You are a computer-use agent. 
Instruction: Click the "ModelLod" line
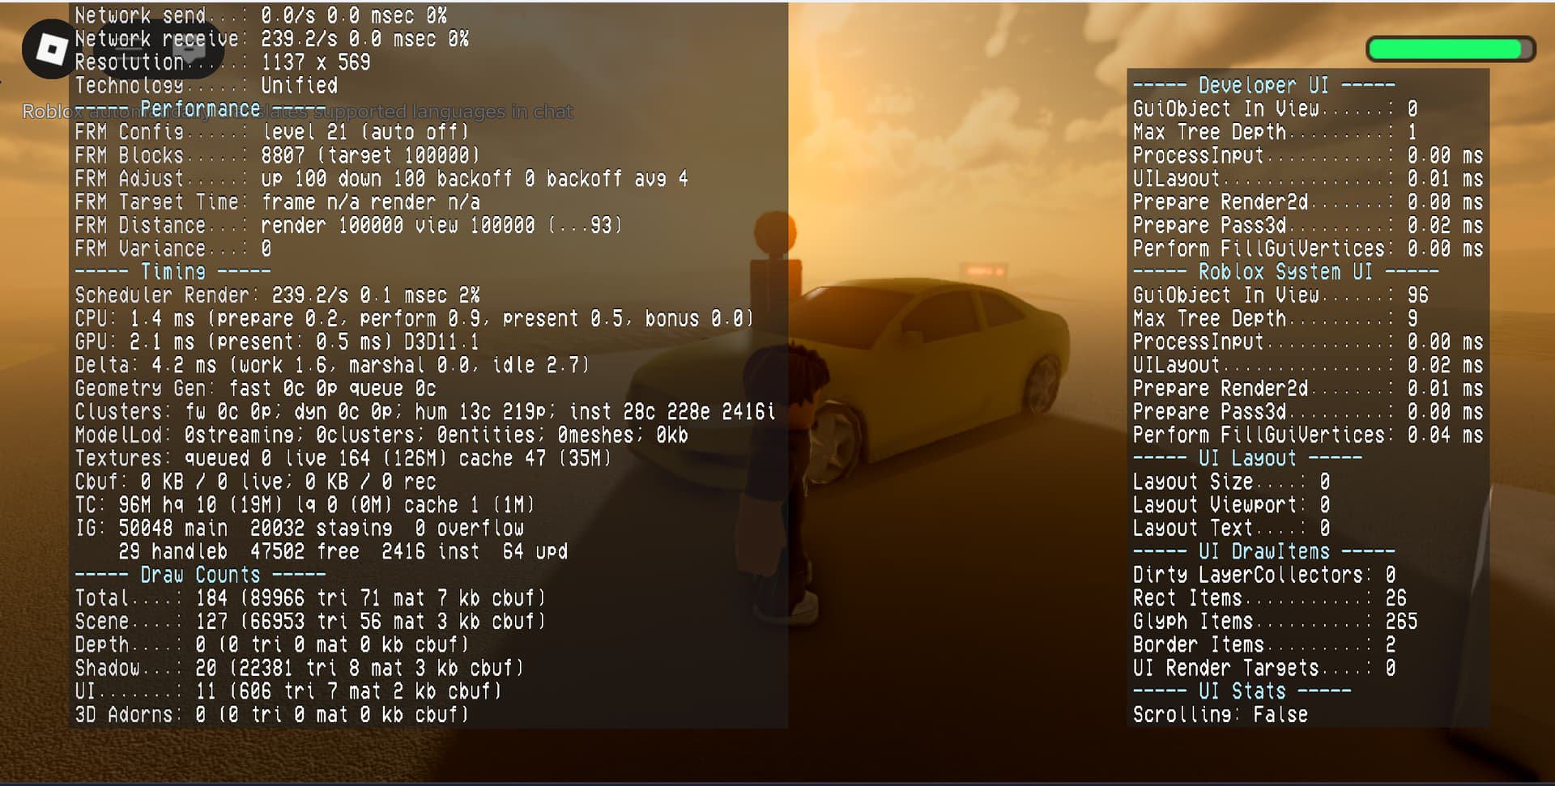(381, 435)
